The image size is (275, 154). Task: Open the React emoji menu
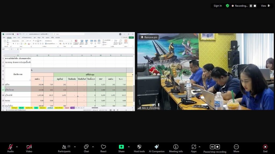tap(103, 147)
